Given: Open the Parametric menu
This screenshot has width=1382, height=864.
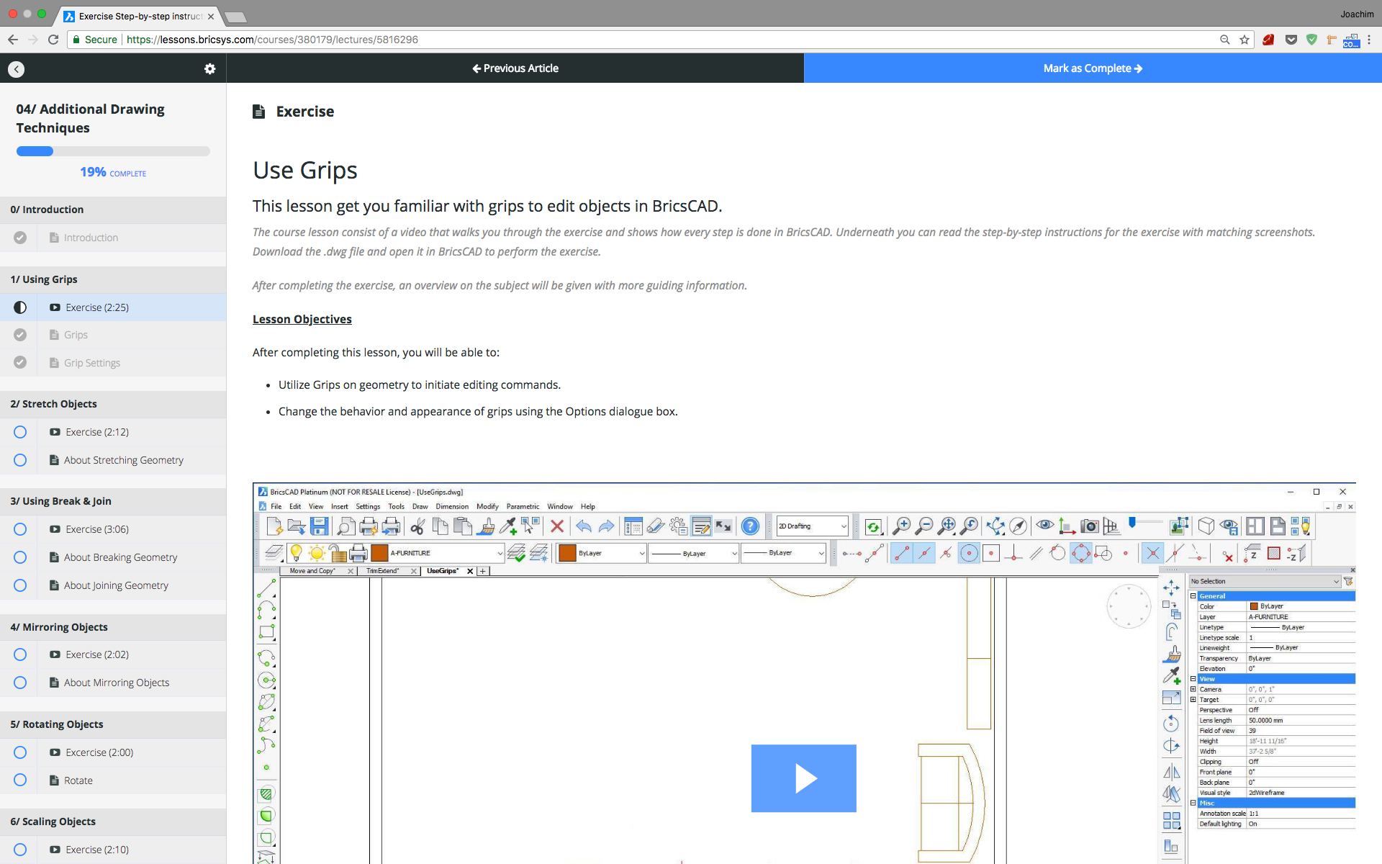Looking at the screenshot, I should click(523, 507).
